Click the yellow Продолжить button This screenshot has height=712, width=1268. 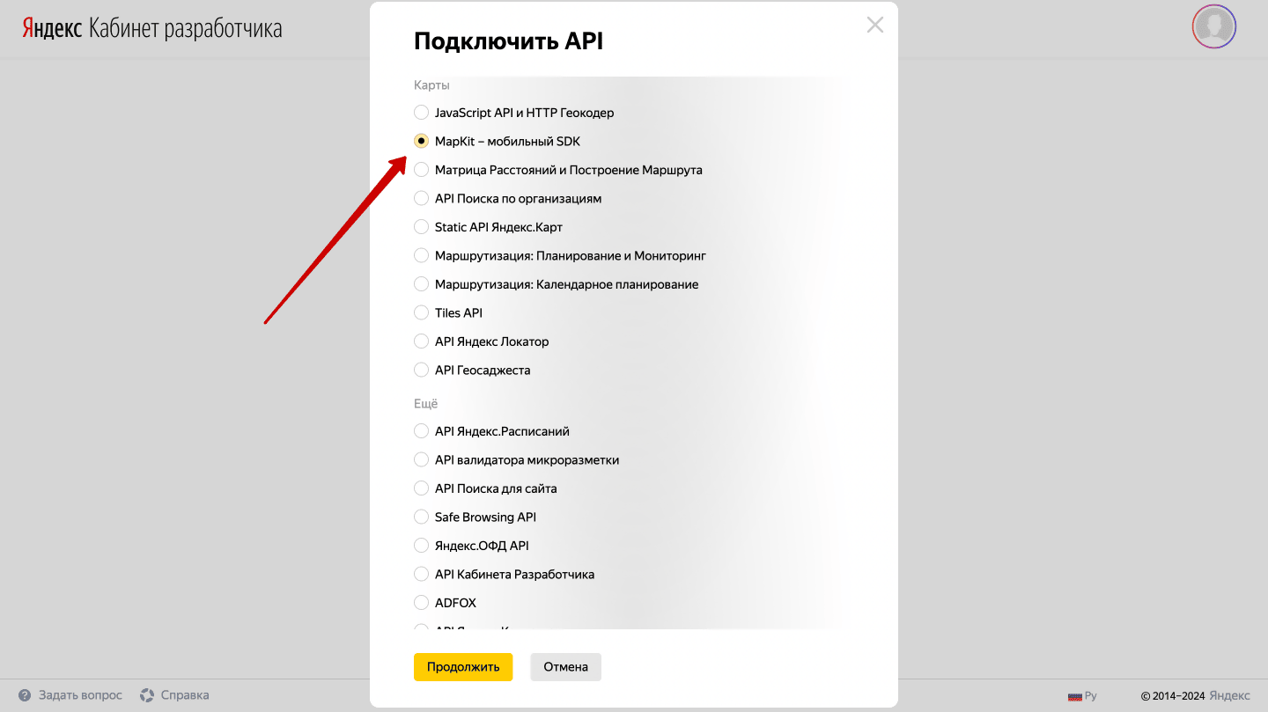point(463,667)
